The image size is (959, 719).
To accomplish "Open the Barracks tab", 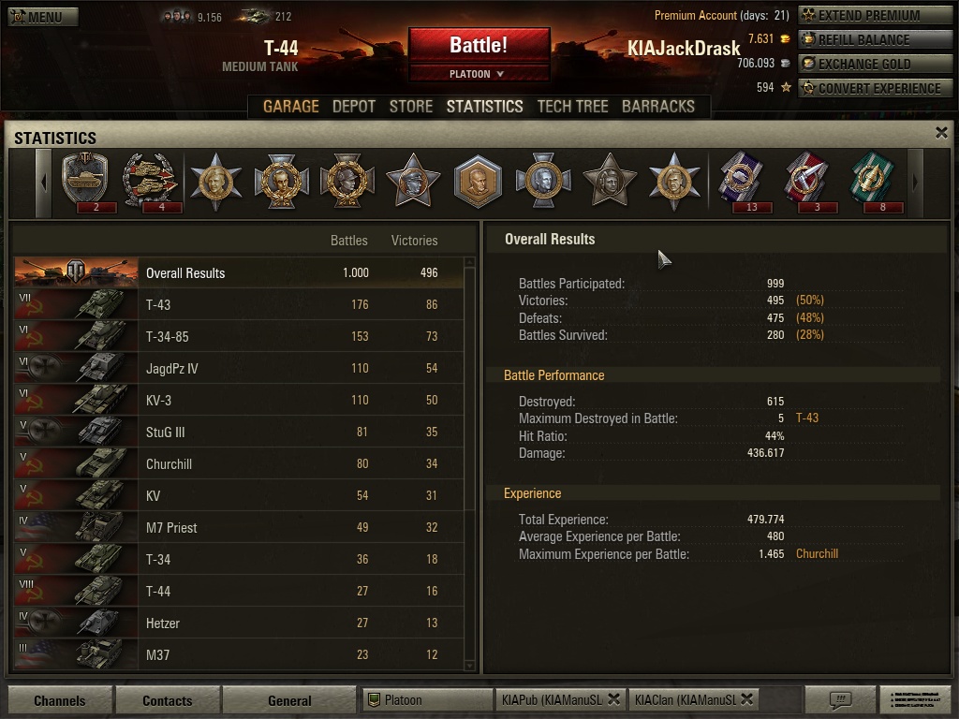I will tap(658, 107).
